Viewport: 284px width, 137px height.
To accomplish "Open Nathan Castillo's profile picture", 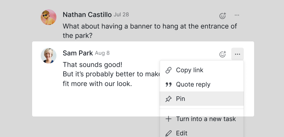I will point(49,17).
